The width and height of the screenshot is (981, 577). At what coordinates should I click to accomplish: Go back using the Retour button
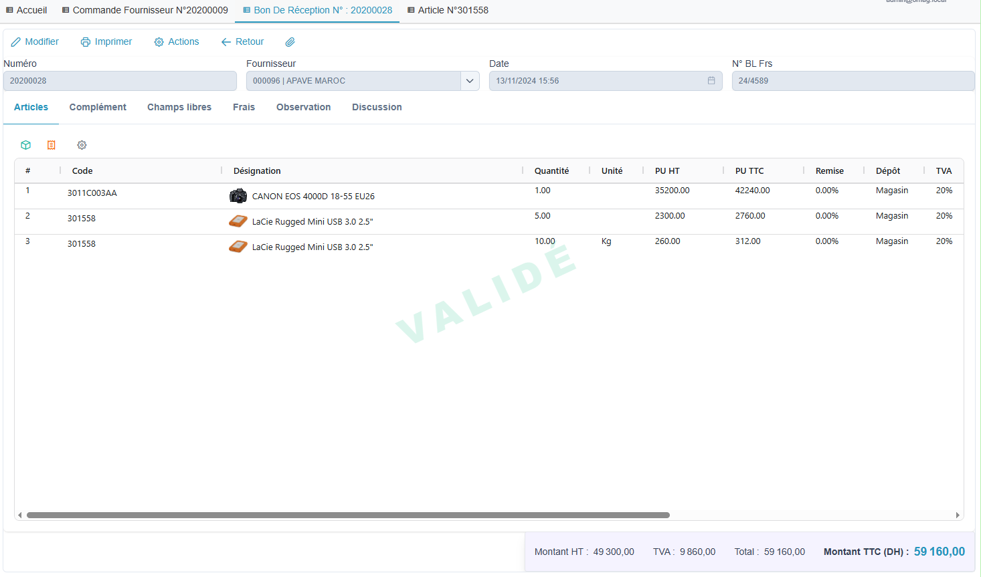pyautogui.click(x=242, y=41)
